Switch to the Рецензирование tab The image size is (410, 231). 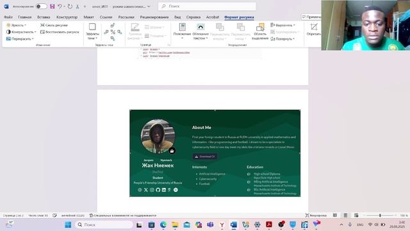[154, 17]
